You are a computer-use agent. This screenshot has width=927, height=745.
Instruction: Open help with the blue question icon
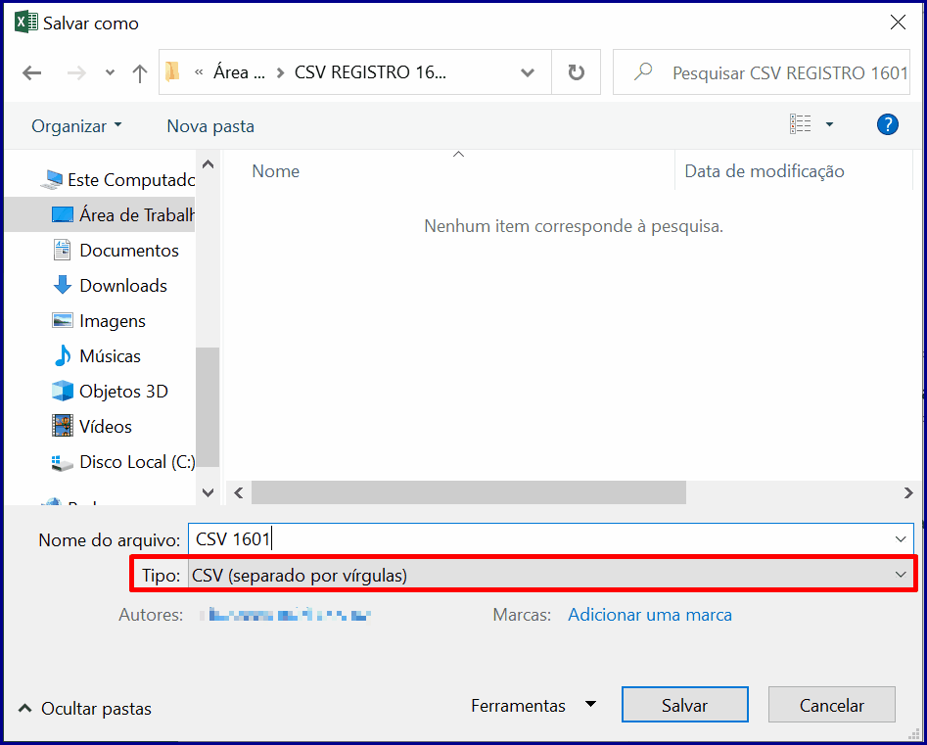pyautogui.click(x=888, y=124)
